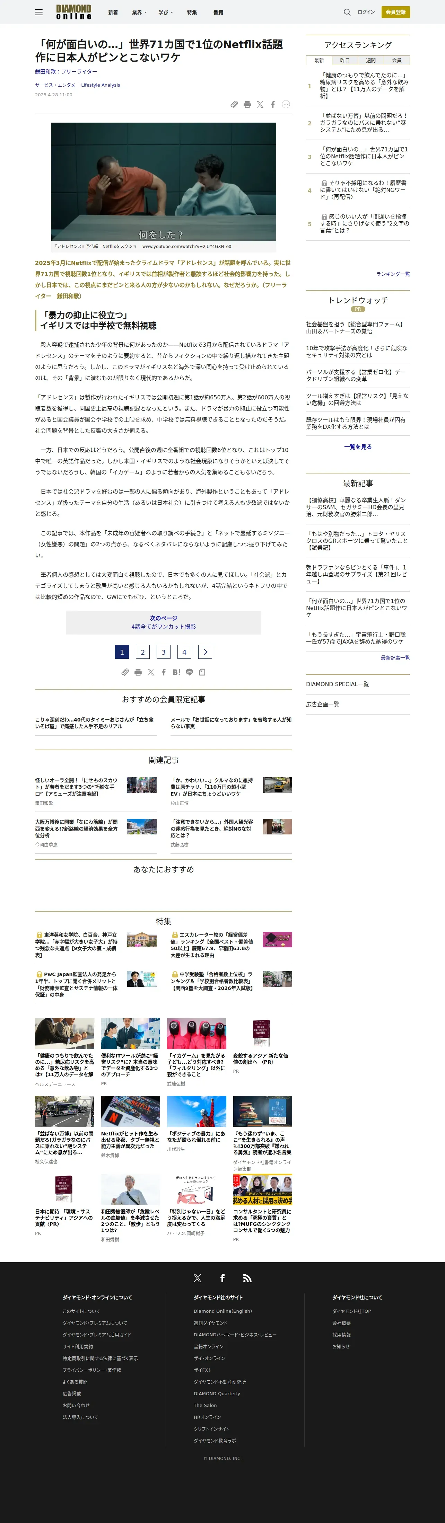This screenshot has width=445, height=1523.
Task: Click the next-page arrow in pagination
Action: point(205,652)
